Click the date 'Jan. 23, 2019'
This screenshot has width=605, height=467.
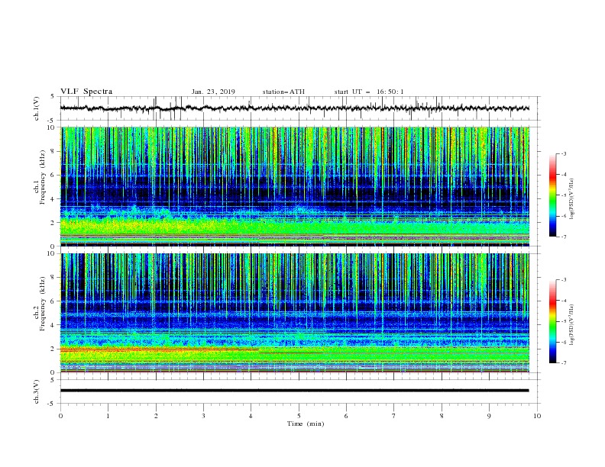click(x=213, y=92)
